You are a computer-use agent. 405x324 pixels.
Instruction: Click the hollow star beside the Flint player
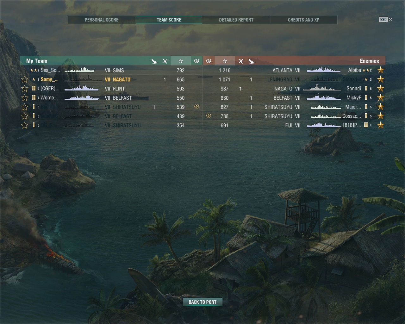pos(25,89)
